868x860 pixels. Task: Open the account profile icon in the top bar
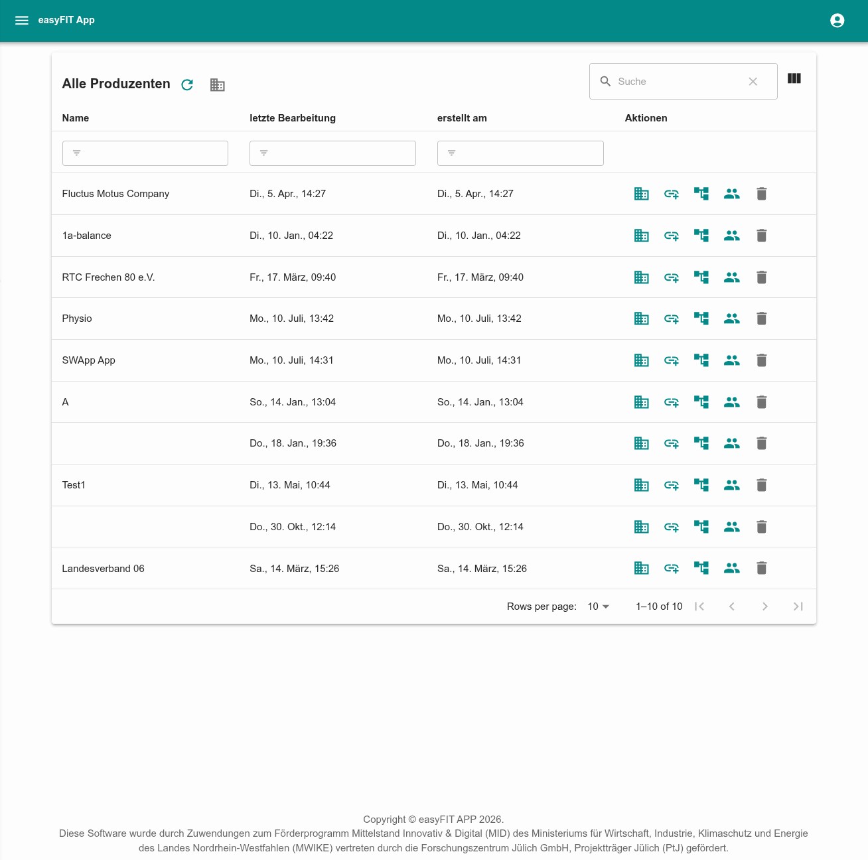click(837, 21)
